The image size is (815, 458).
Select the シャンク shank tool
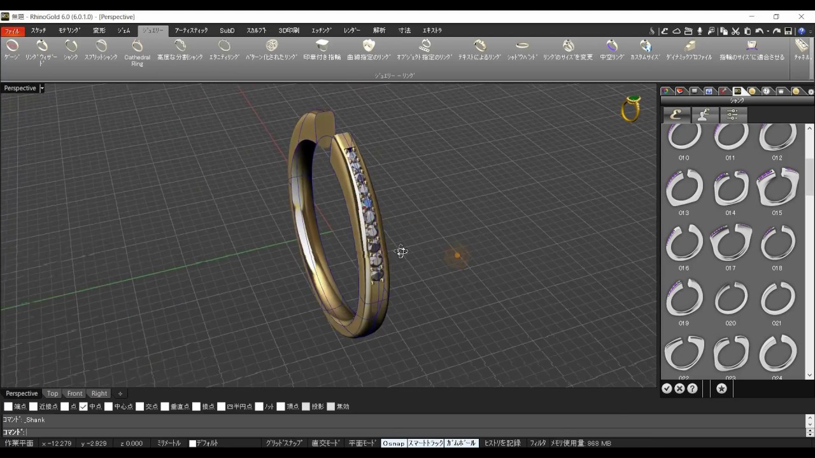point(71,50)
